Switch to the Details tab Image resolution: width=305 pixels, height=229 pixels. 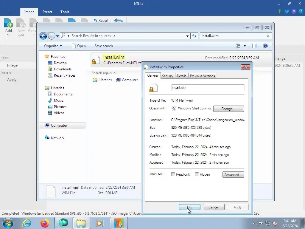pos(181,76)
